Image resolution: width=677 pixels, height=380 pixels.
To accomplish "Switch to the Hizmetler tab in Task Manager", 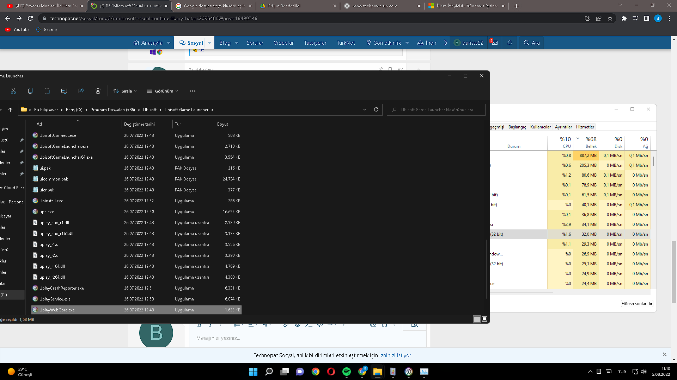I will 585,127.
